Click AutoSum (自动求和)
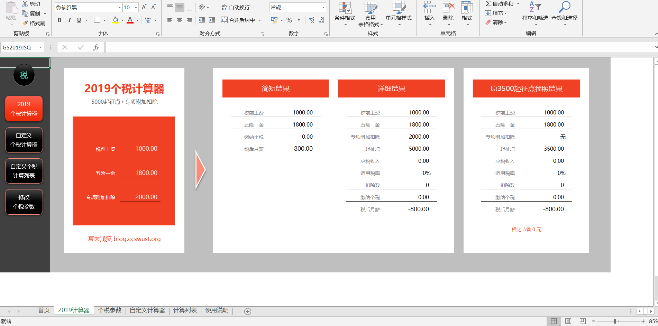The height and width of the screenshot is (326, 658). click(x=499, y=4)
